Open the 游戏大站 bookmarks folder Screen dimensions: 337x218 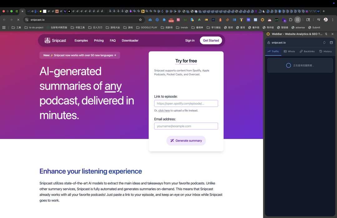pos(113,27)
